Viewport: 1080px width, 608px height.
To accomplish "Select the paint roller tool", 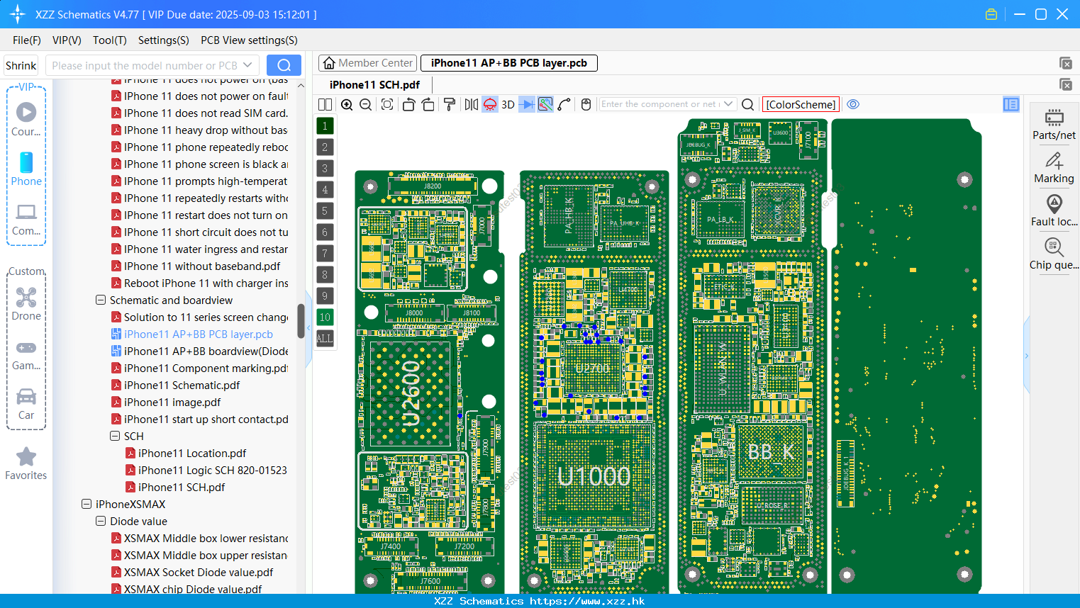I will (x=449, y=104).
